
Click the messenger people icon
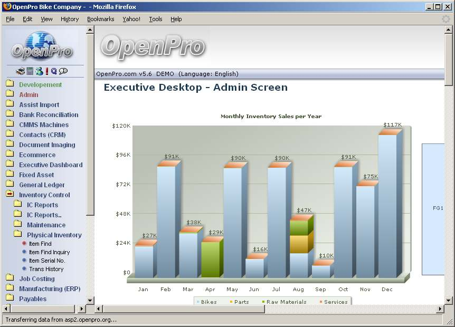[x=39, y=71]
